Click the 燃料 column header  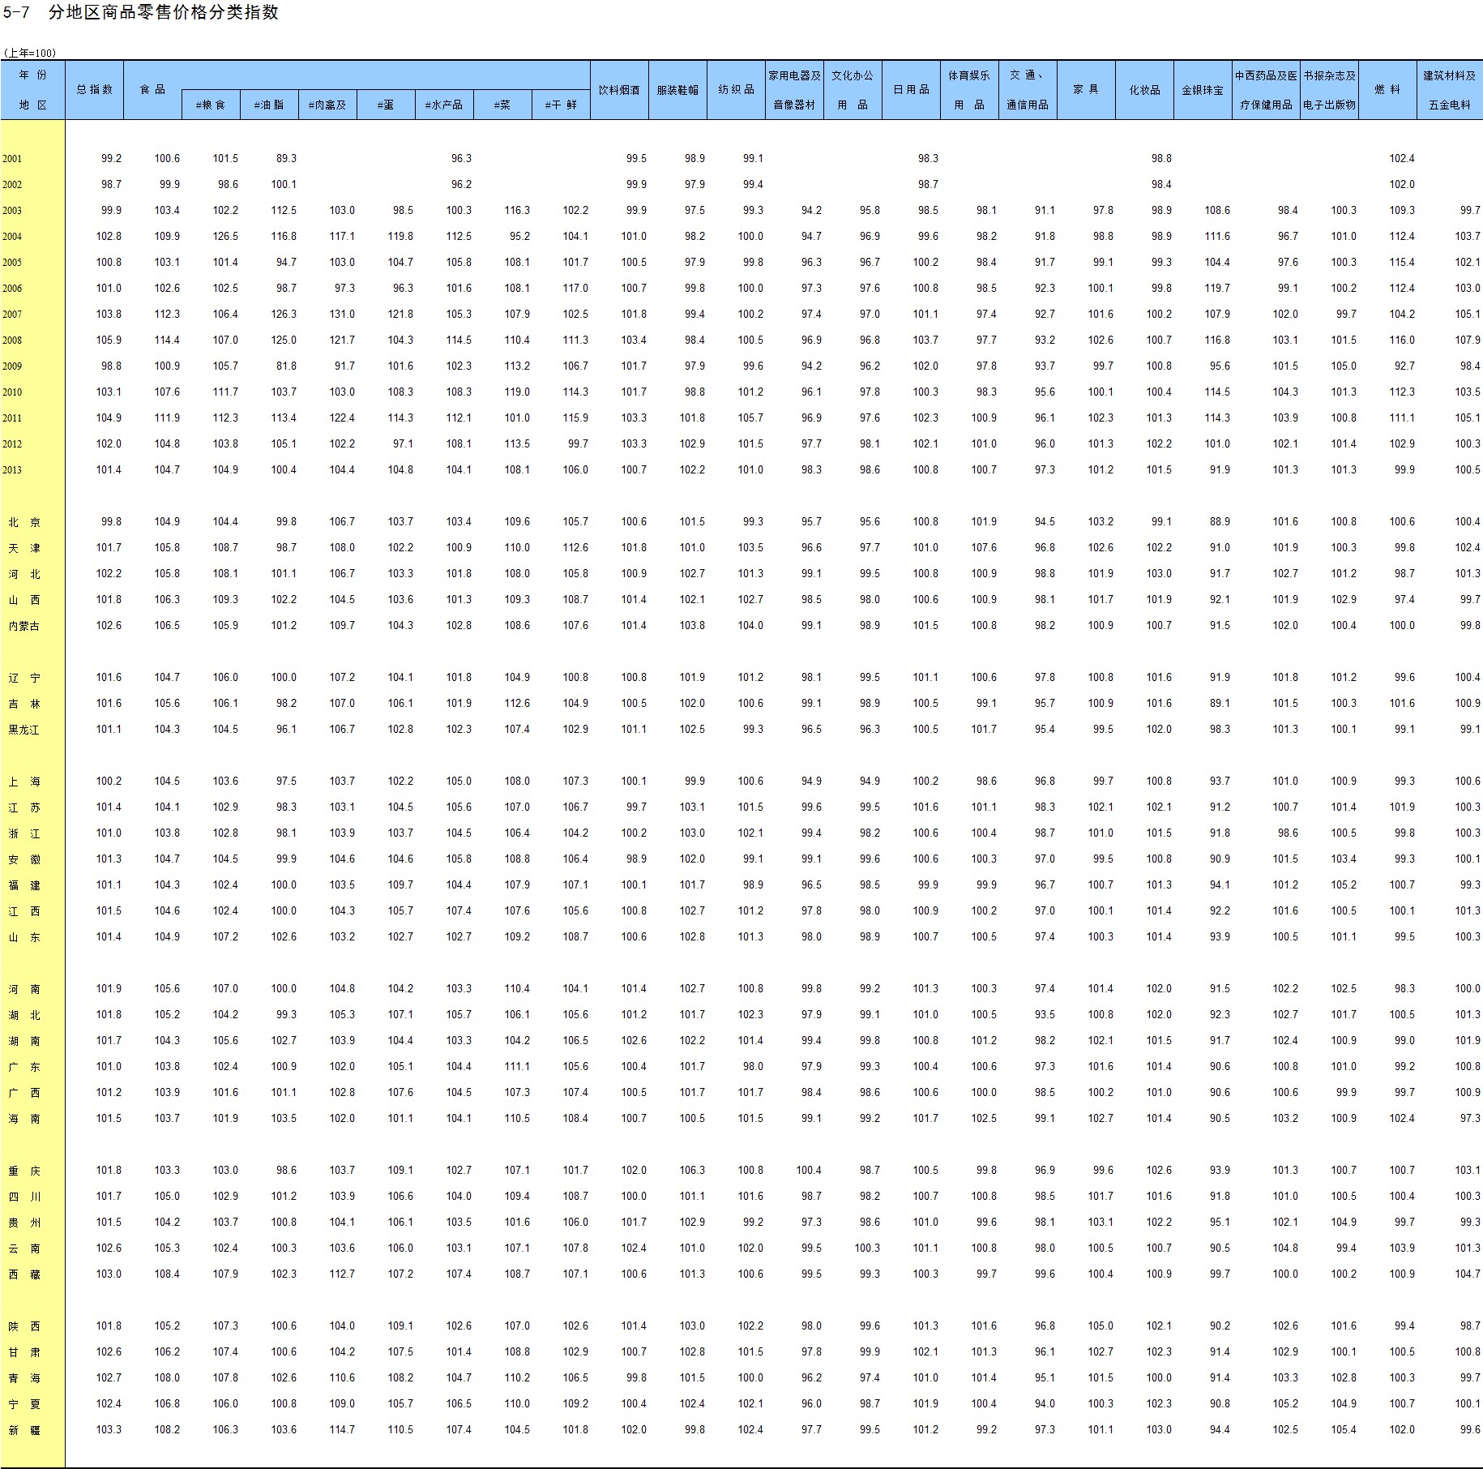[x=1387, y=90]
